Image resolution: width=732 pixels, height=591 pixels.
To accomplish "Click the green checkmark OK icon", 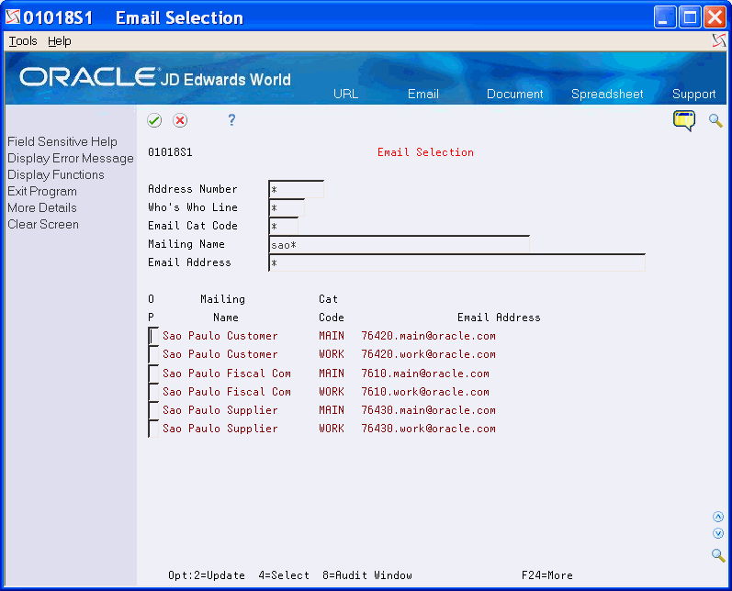I will click(154, 120).
